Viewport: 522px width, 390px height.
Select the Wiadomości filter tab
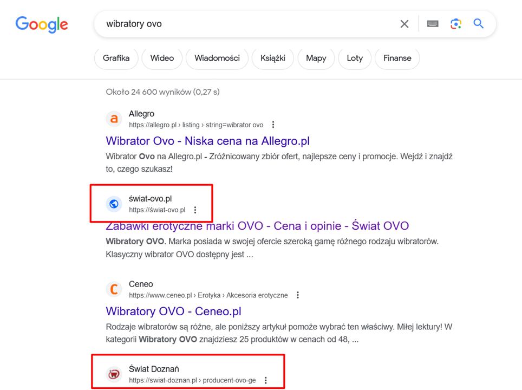[x=217, y=58]
